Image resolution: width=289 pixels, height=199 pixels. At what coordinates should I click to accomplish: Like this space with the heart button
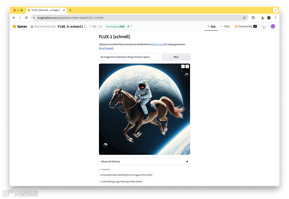point(93,26)
